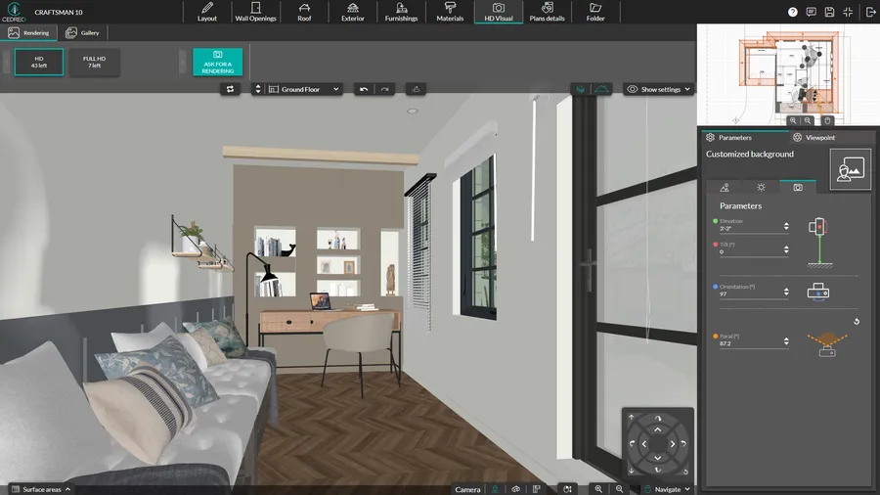
Task: Open the Navigate dropdown
Action: click(x=667, y=489)
